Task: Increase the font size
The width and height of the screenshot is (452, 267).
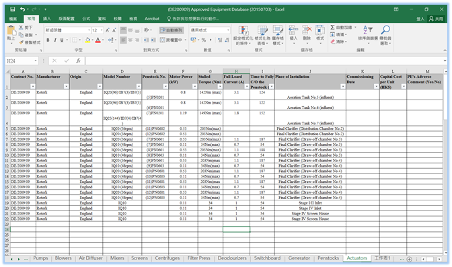Action: click(108, 30)
